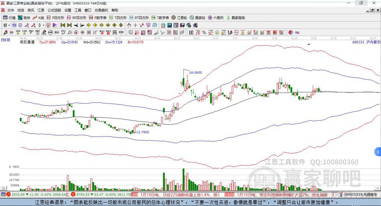The width and height of the screenshot is (381, 206).
Task: Click the 极反通道 indicator label
Action: click(x=27, y=42)
